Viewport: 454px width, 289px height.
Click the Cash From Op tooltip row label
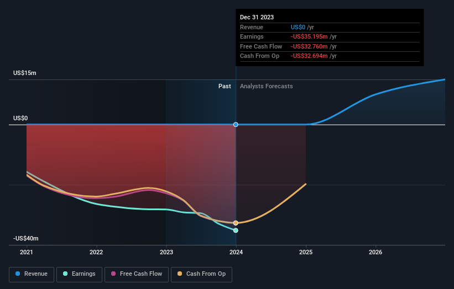coord(260,56)
